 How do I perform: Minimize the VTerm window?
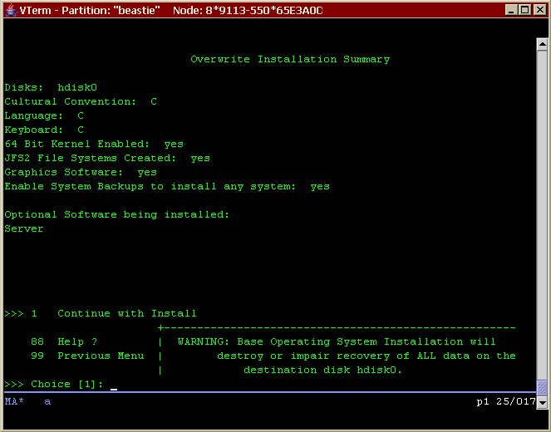coord(510,10)
